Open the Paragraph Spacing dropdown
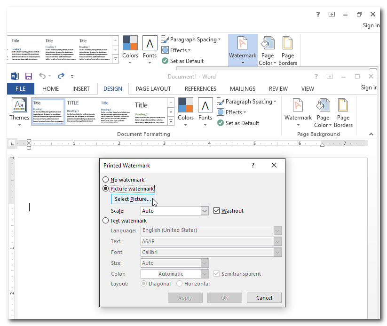 click(246, 102)
